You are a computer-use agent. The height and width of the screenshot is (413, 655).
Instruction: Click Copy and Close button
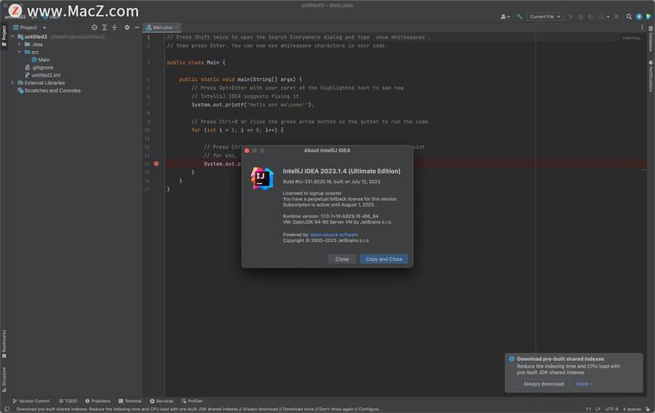(384, 259)
